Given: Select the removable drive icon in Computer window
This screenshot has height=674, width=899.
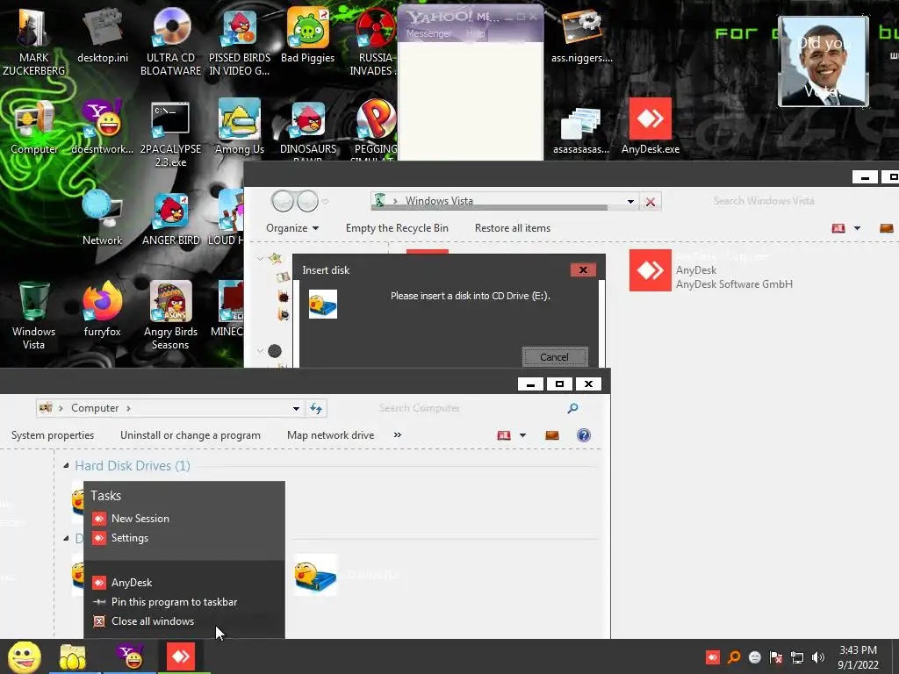Looking at the screenshot, I should [x=316, y=575].
